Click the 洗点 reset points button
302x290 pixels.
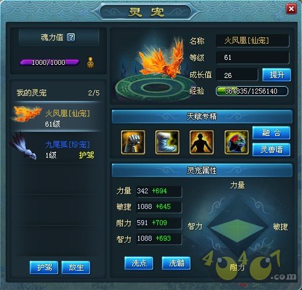[x=139, y=263]
